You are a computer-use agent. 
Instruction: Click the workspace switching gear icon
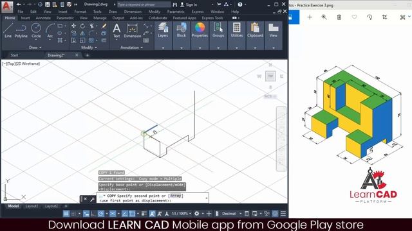click(196, 214)
